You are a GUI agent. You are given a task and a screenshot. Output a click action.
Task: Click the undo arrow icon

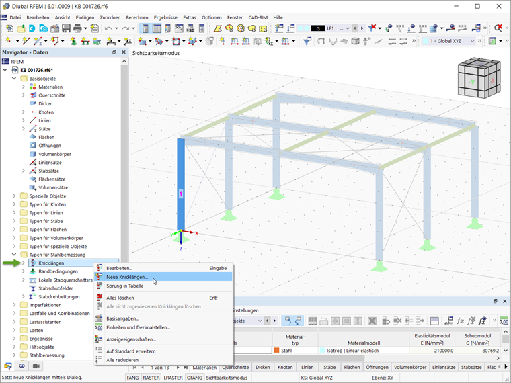(108, 28)
